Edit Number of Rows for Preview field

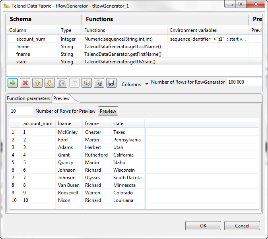click(x=21, y=111)
